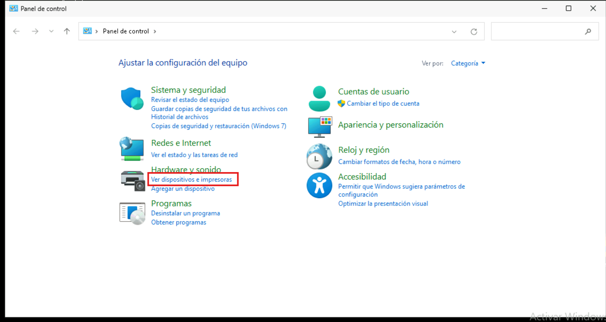Click the Programas icon
The height and width of the screenshot is (322, 606).
point(132,213)
